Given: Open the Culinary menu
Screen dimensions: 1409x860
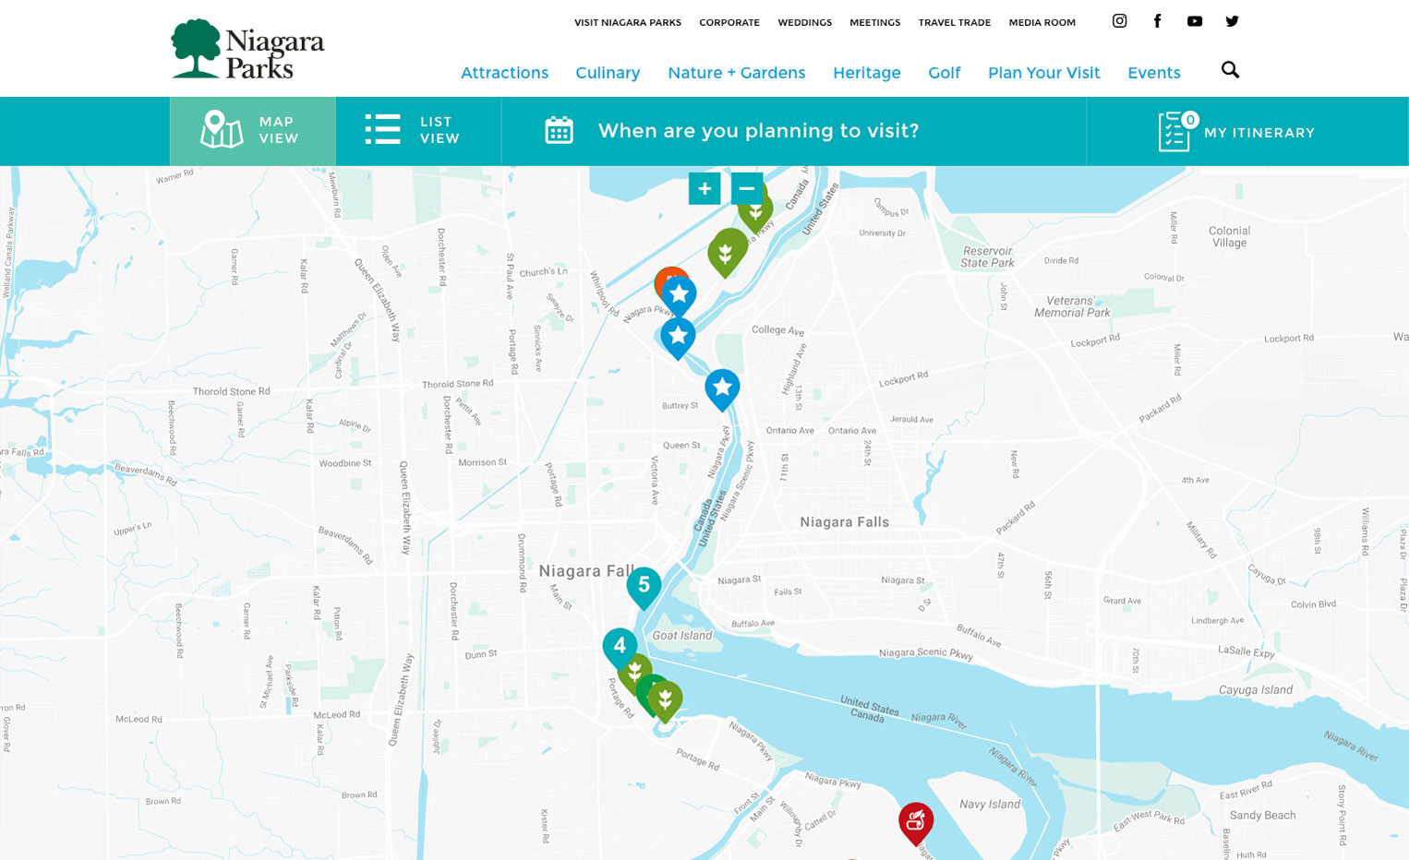Looking at the screenshot, I should [608, 73].
